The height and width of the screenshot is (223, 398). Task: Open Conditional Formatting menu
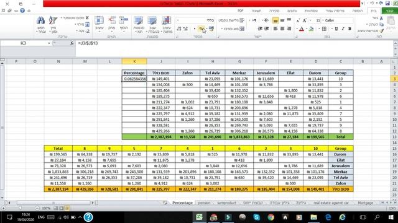pyautogui.click(x=167, y=25)
